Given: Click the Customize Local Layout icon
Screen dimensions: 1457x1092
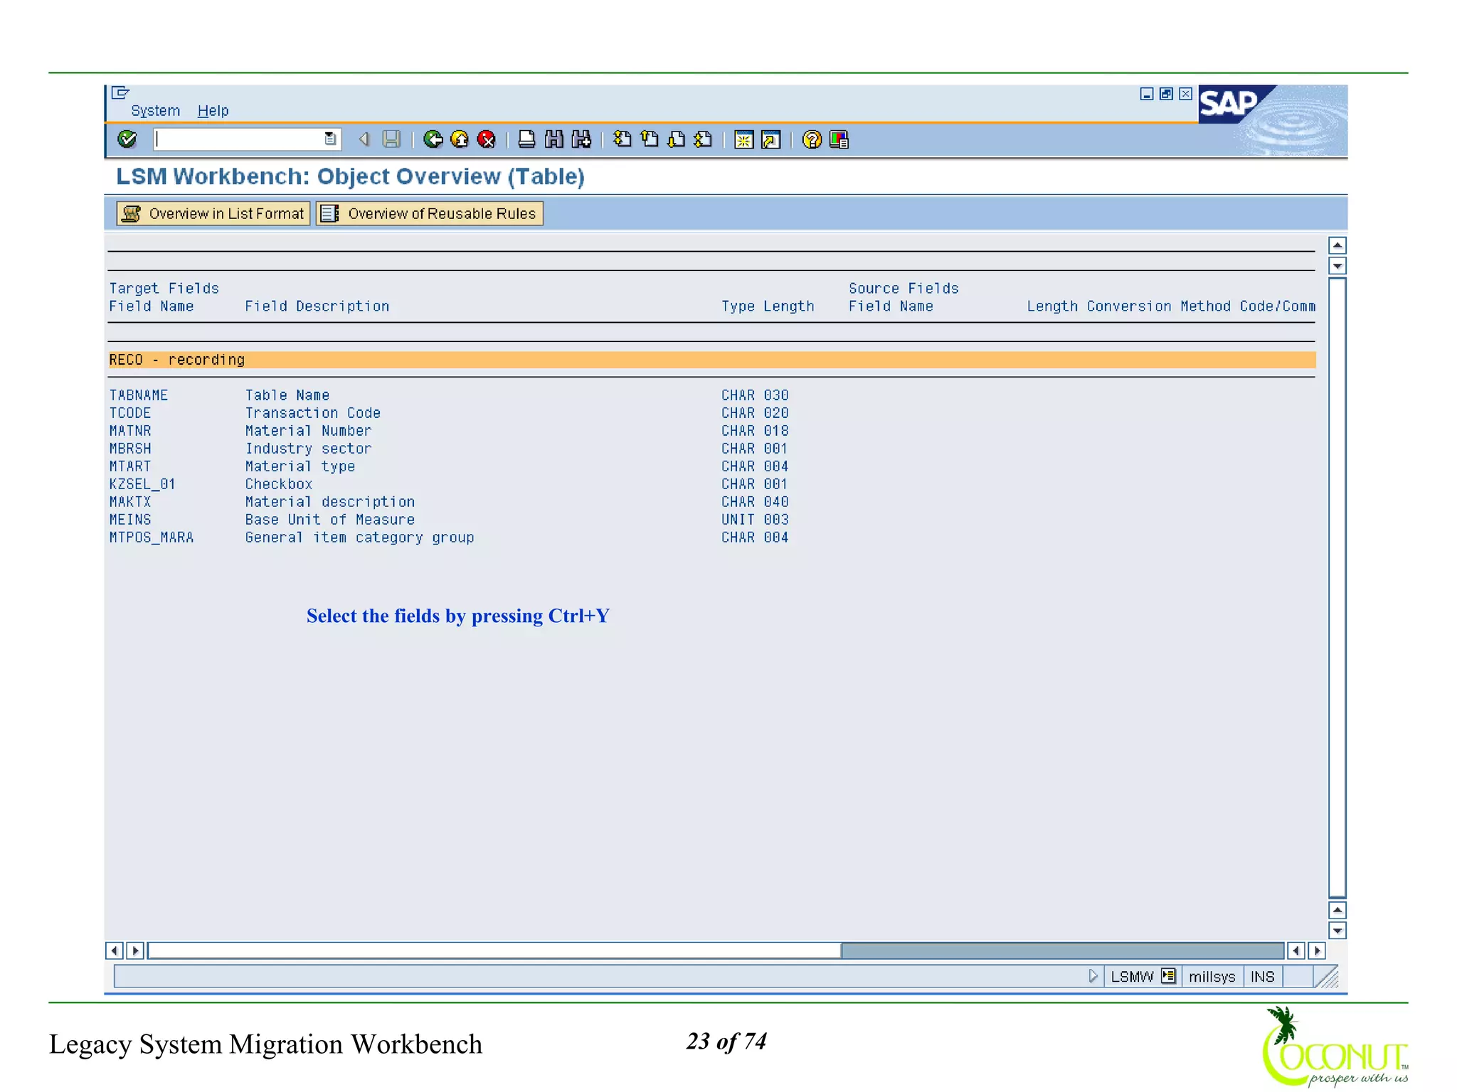Looking at the screenshot, I should tap(839, 140).
